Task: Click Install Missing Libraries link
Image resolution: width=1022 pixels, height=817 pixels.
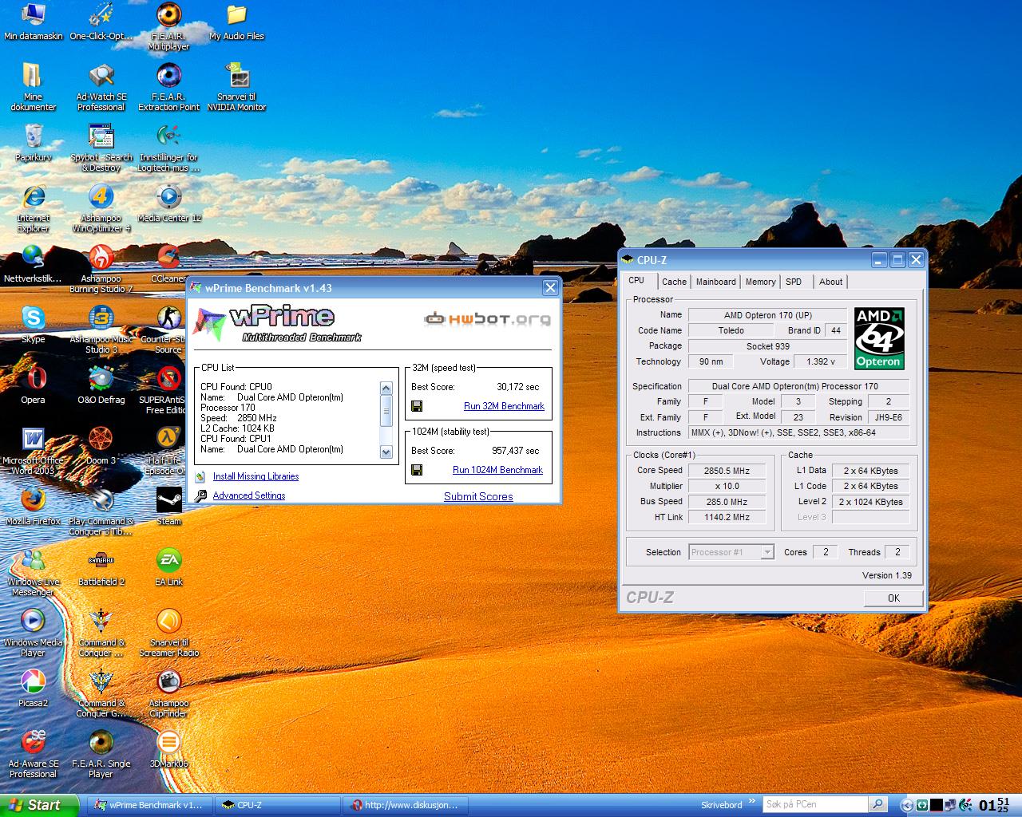Action: (x=255, y=476)
